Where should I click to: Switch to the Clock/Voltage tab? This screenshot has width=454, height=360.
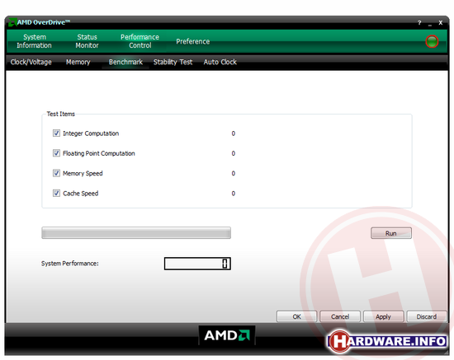(31, 62)
